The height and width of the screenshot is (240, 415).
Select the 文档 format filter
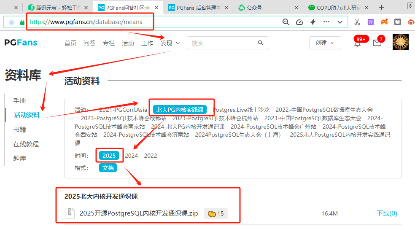(108, 168)
